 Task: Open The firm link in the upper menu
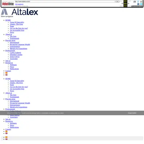coord(13,36)
